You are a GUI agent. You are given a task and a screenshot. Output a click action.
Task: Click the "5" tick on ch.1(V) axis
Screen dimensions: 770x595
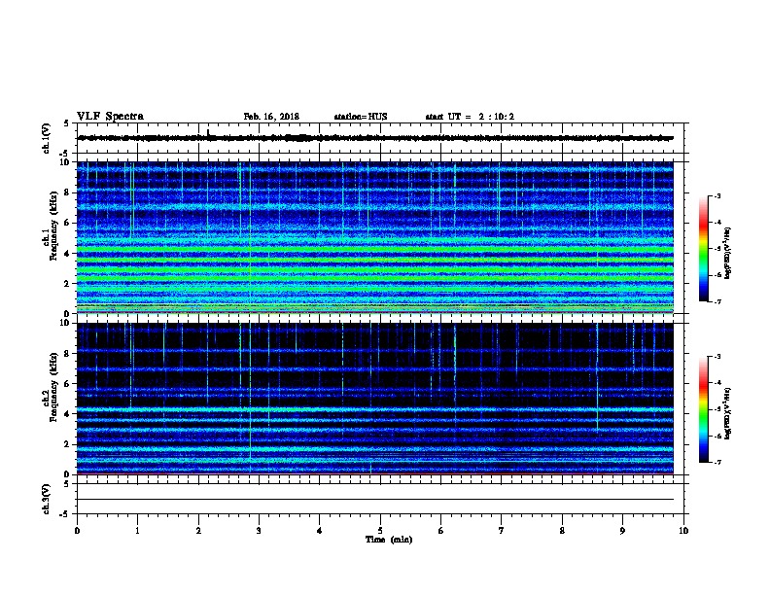[67, 123]
